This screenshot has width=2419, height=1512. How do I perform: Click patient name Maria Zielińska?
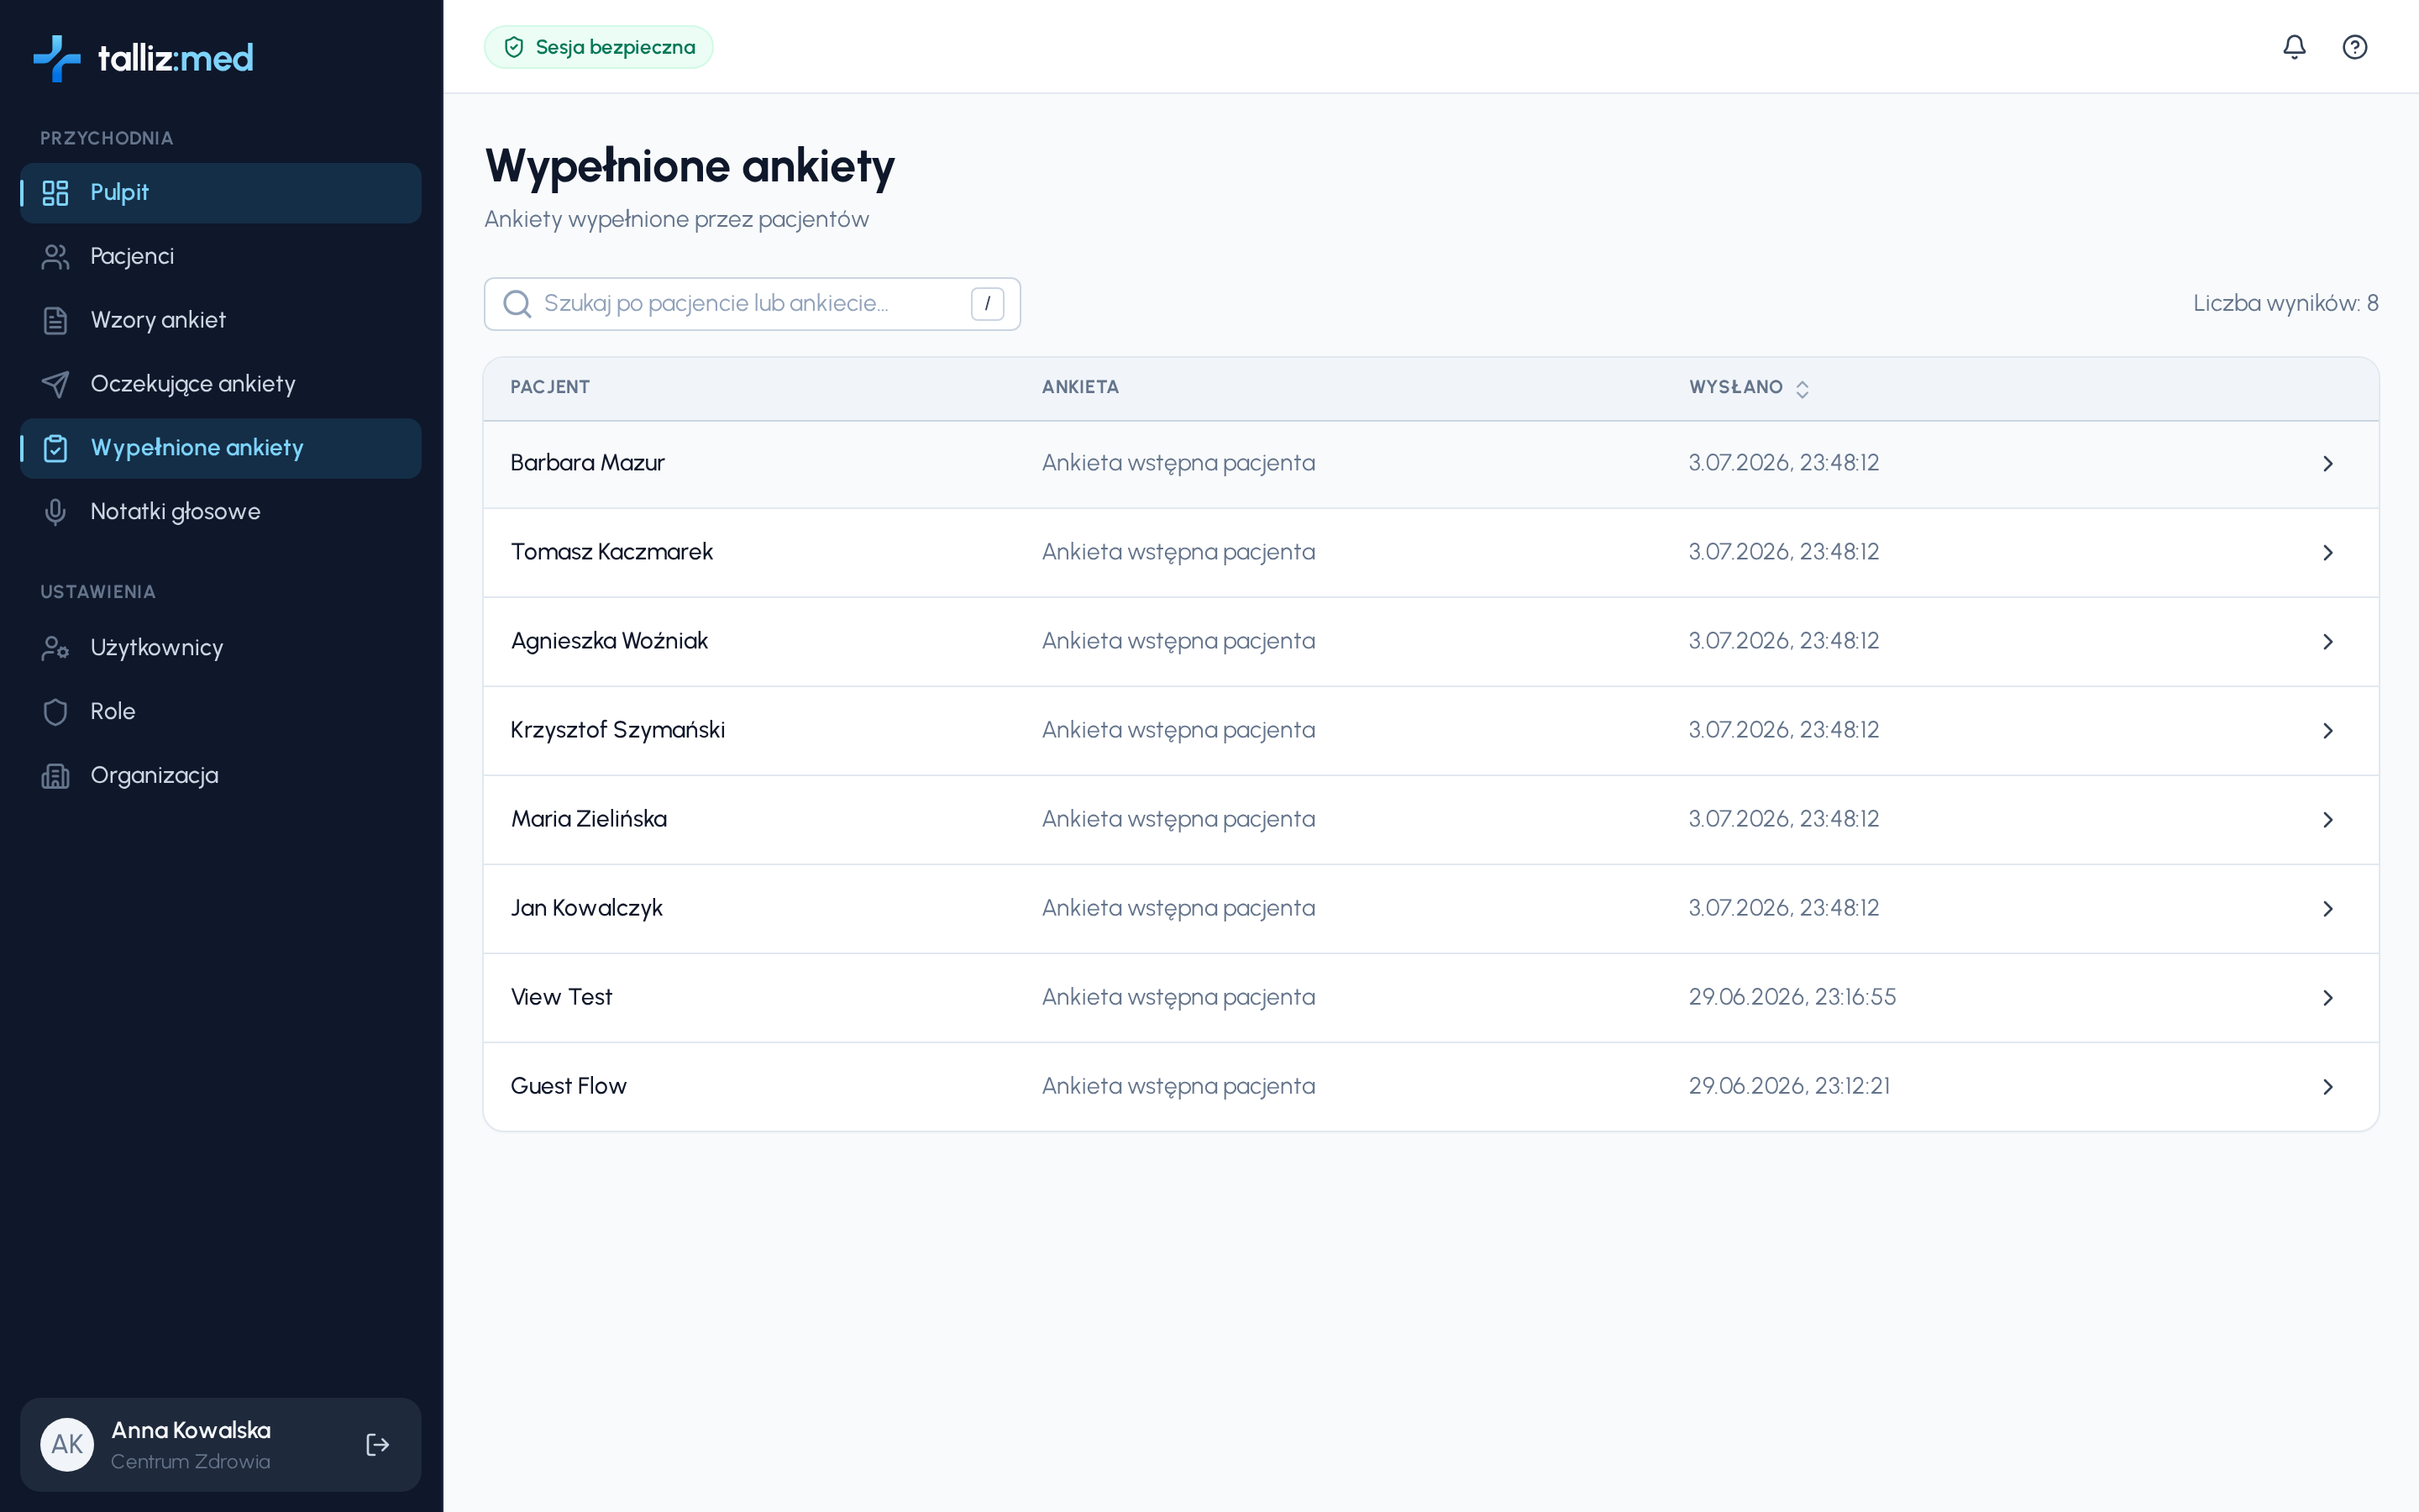pyautogui.click(x=588, y=819)
